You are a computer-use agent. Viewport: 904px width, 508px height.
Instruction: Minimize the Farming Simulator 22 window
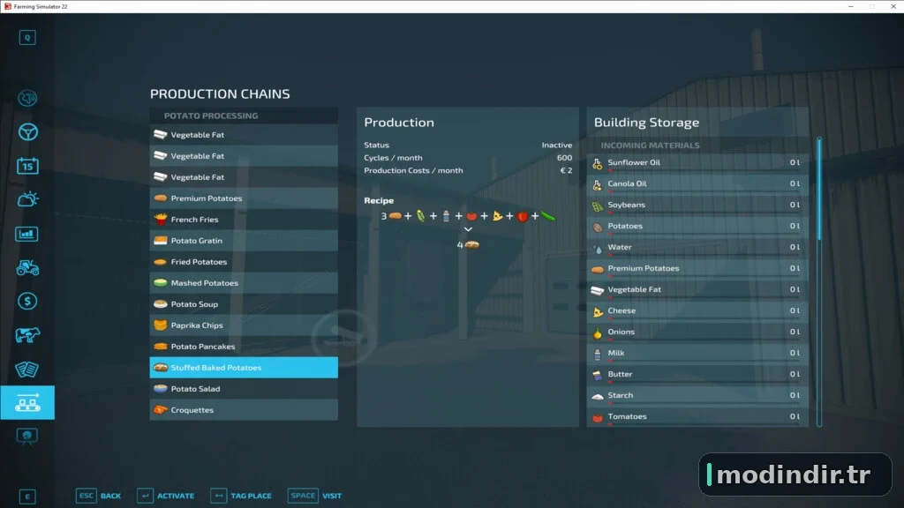850,6
